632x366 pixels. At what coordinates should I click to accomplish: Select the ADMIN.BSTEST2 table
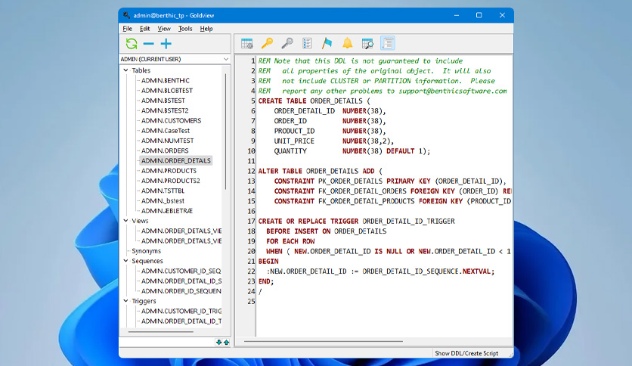coord(165,110)
